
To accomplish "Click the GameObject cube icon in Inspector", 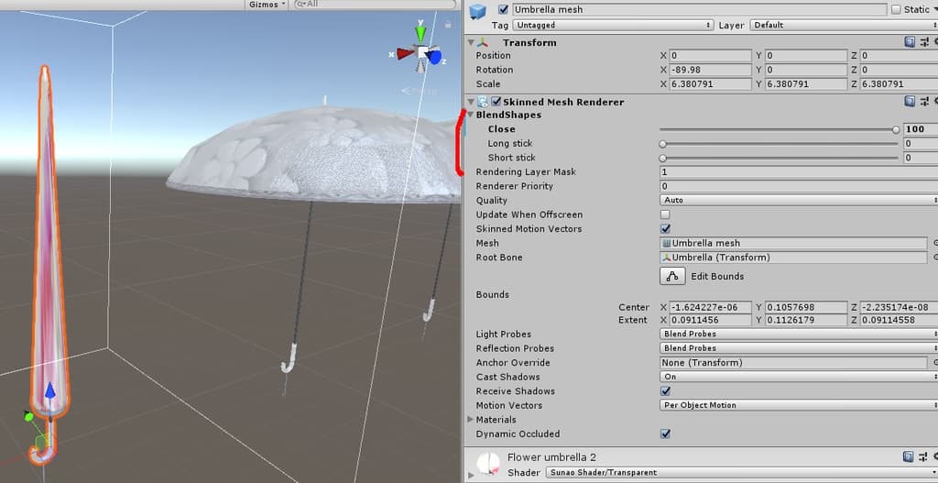I will (x=477, y=10).
